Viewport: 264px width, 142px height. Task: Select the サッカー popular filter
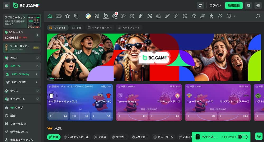point(119,137)
